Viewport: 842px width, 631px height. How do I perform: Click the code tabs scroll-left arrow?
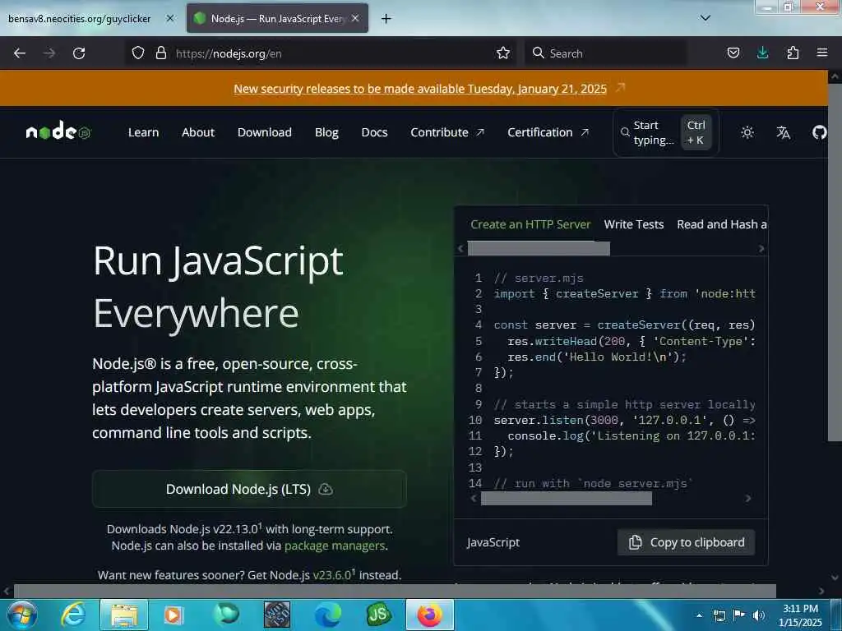tap(460, 248)
